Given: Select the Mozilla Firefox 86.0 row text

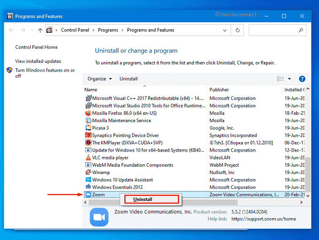Looking at the screenshot, I should (124, 113).
